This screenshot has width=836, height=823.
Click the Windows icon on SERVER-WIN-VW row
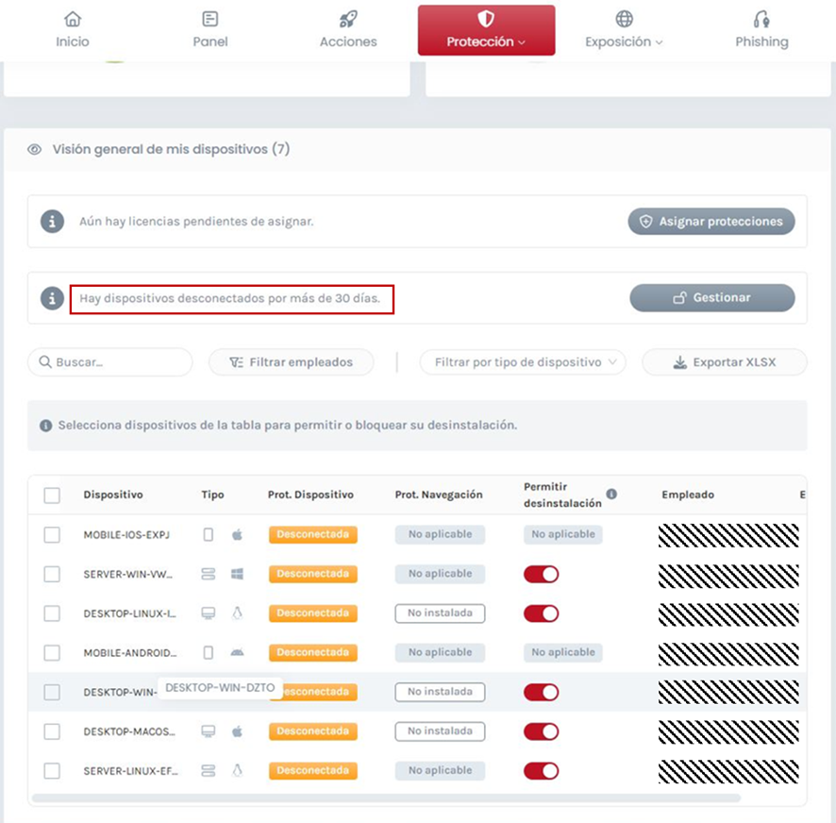coord(237,574)
